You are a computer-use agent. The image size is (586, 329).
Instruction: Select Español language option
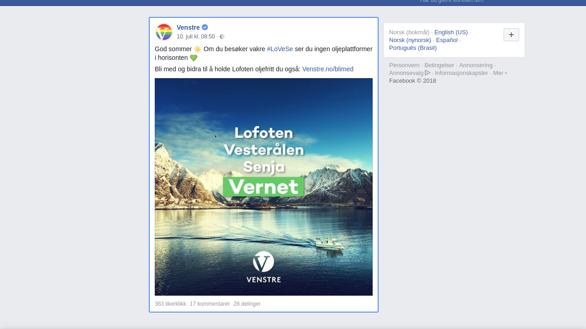coord(447,40)
